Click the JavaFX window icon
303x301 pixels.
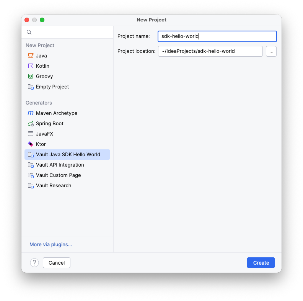click(31, 134)
